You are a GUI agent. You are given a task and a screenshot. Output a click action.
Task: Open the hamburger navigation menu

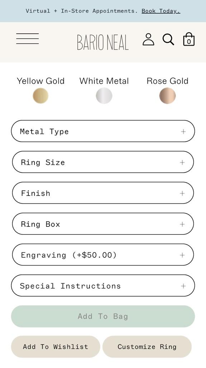pos(27,39)
